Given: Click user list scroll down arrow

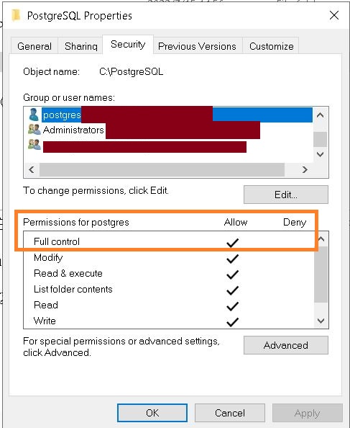Looking at the screenshot, I should pyautogui.click(x=321, y=154).
